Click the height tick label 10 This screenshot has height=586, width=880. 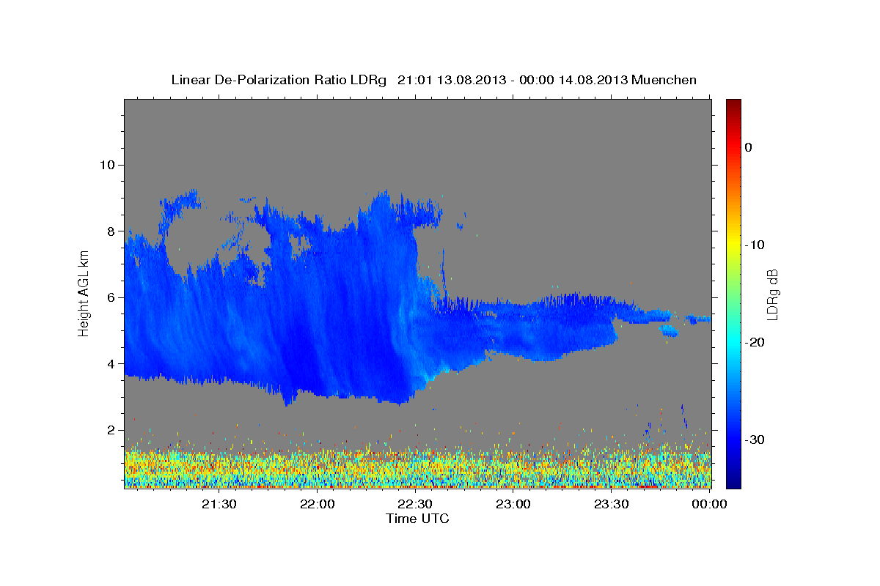pos(106,165)
